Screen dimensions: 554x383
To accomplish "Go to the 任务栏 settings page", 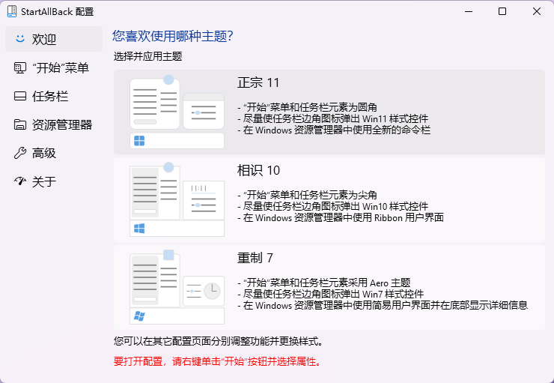I will [54, 96].
